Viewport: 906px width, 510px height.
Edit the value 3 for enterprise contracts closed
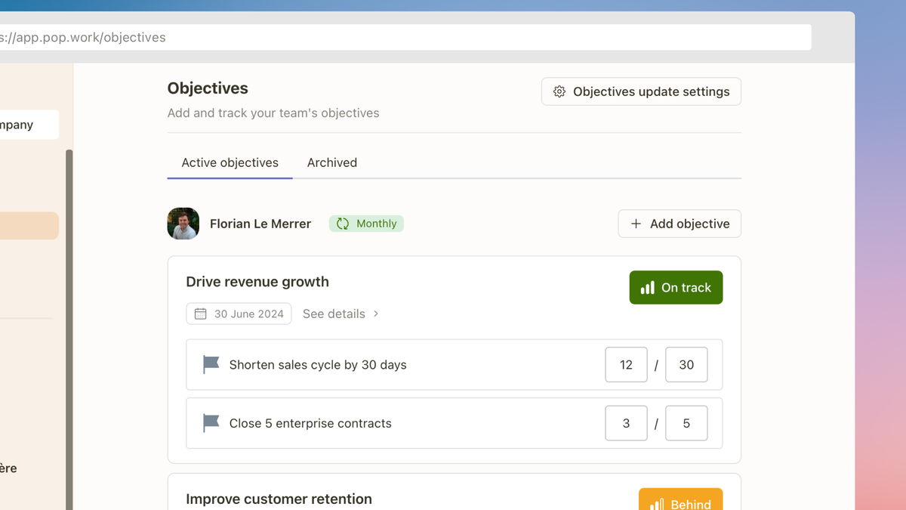click(626, 423)
